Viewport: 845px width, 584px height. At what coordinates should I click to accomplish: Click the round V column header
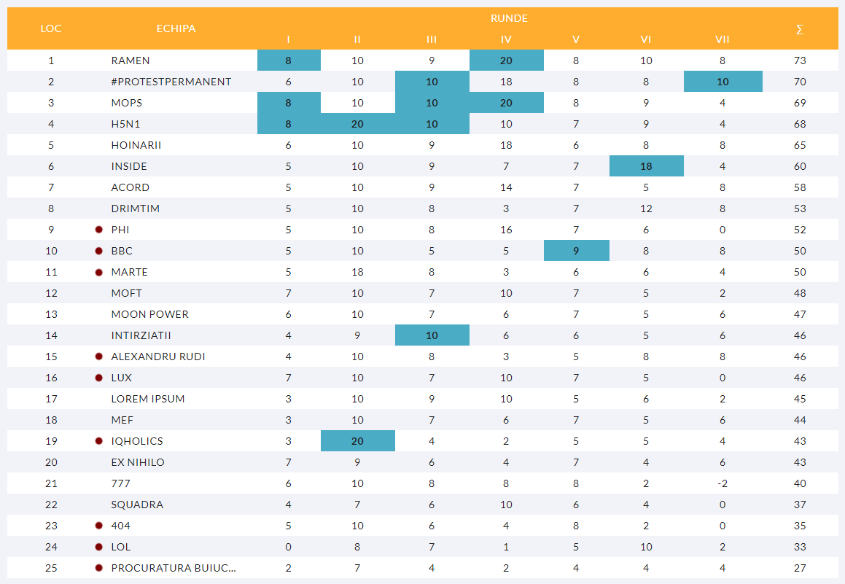(x=576, y=39)
